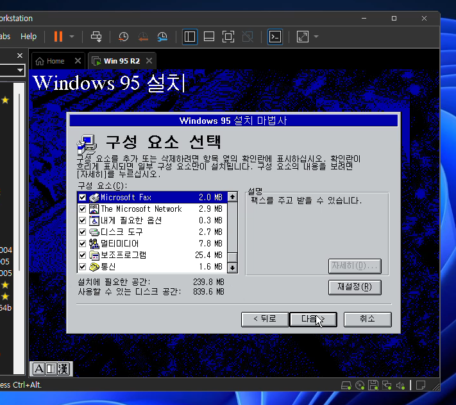The width and height of the screenshot is (456, 405).
Task: Click the floppy drive status icon
Action: coord(373,386)
